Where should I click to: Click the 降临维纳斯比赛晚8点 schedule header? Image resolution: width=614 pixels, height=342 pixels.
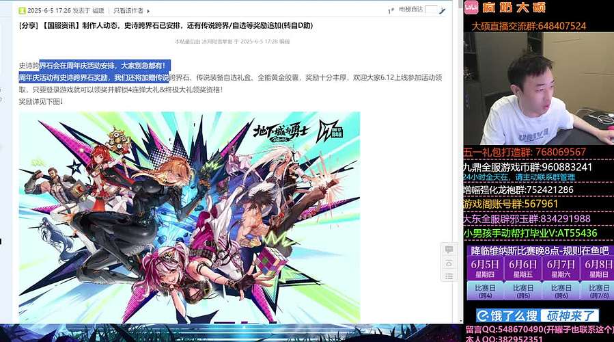pyautogui.click(x=540, y=250)
